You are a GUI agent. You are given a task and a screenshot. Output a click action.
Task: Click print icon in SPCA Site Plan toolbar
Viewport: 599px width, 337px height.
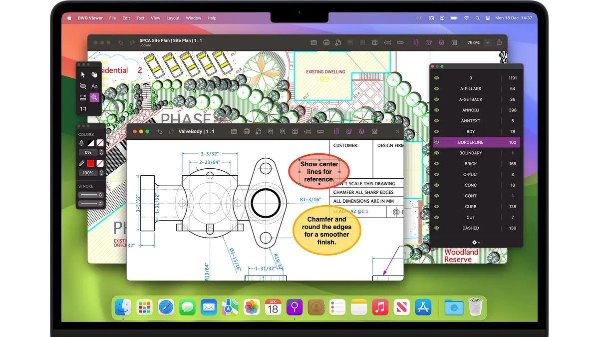pyautogui.click(x=326, y=42)
